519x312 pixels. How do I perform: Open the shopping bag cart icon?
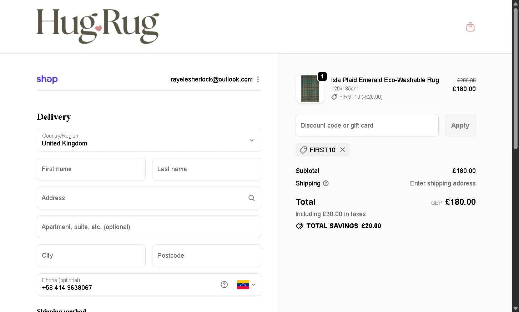(x=470, y=27)
